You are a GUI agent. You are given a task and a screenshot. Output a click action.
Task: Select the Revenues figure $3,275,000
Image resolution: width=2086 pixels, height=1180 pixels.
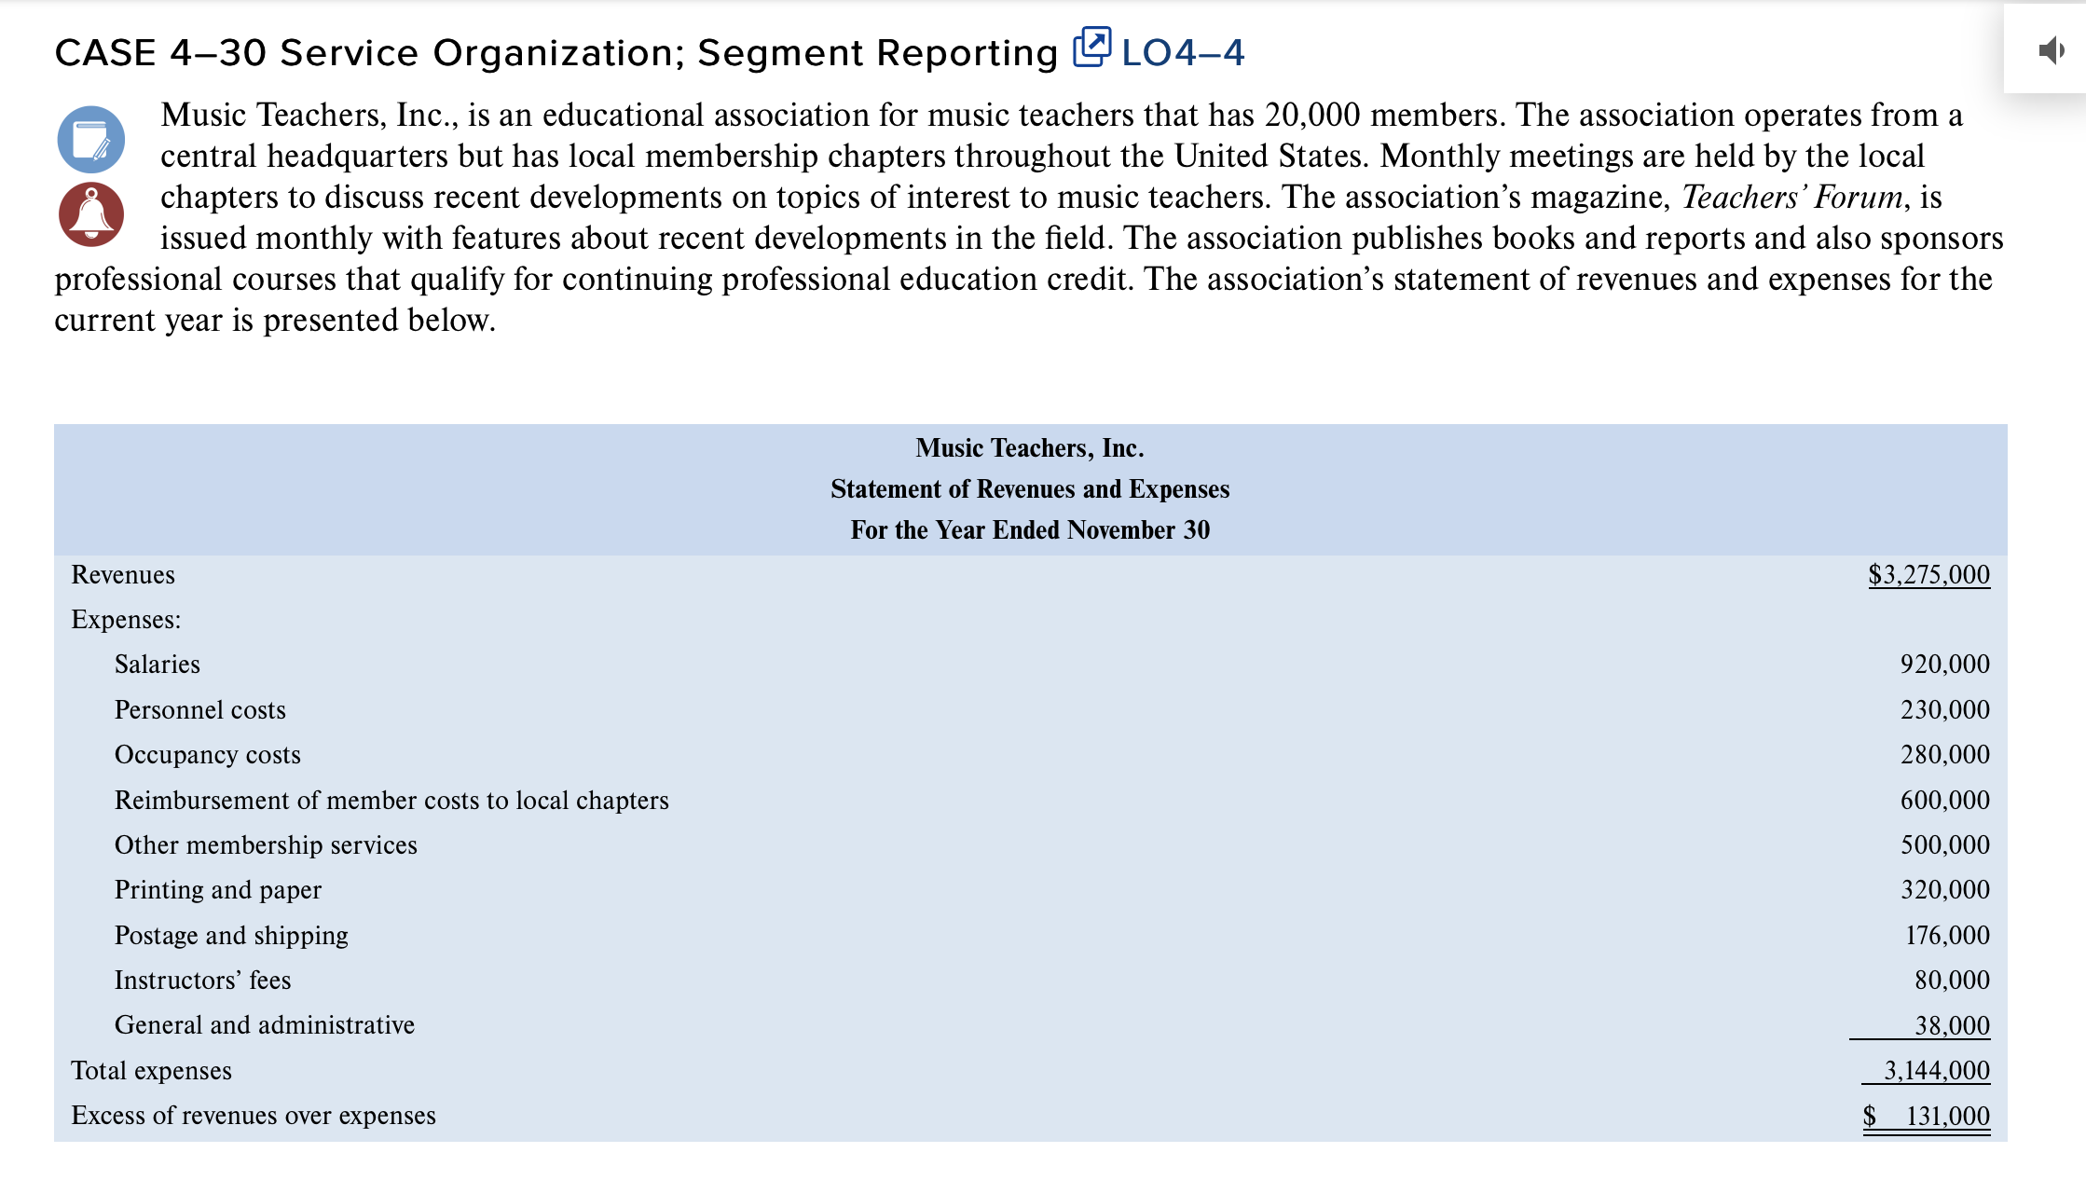(1929, 574)
